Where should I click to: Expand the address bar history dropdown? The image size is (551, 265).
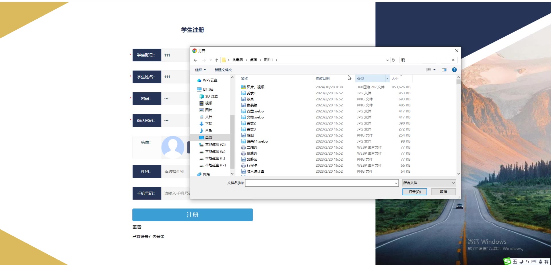coord(387,60)
